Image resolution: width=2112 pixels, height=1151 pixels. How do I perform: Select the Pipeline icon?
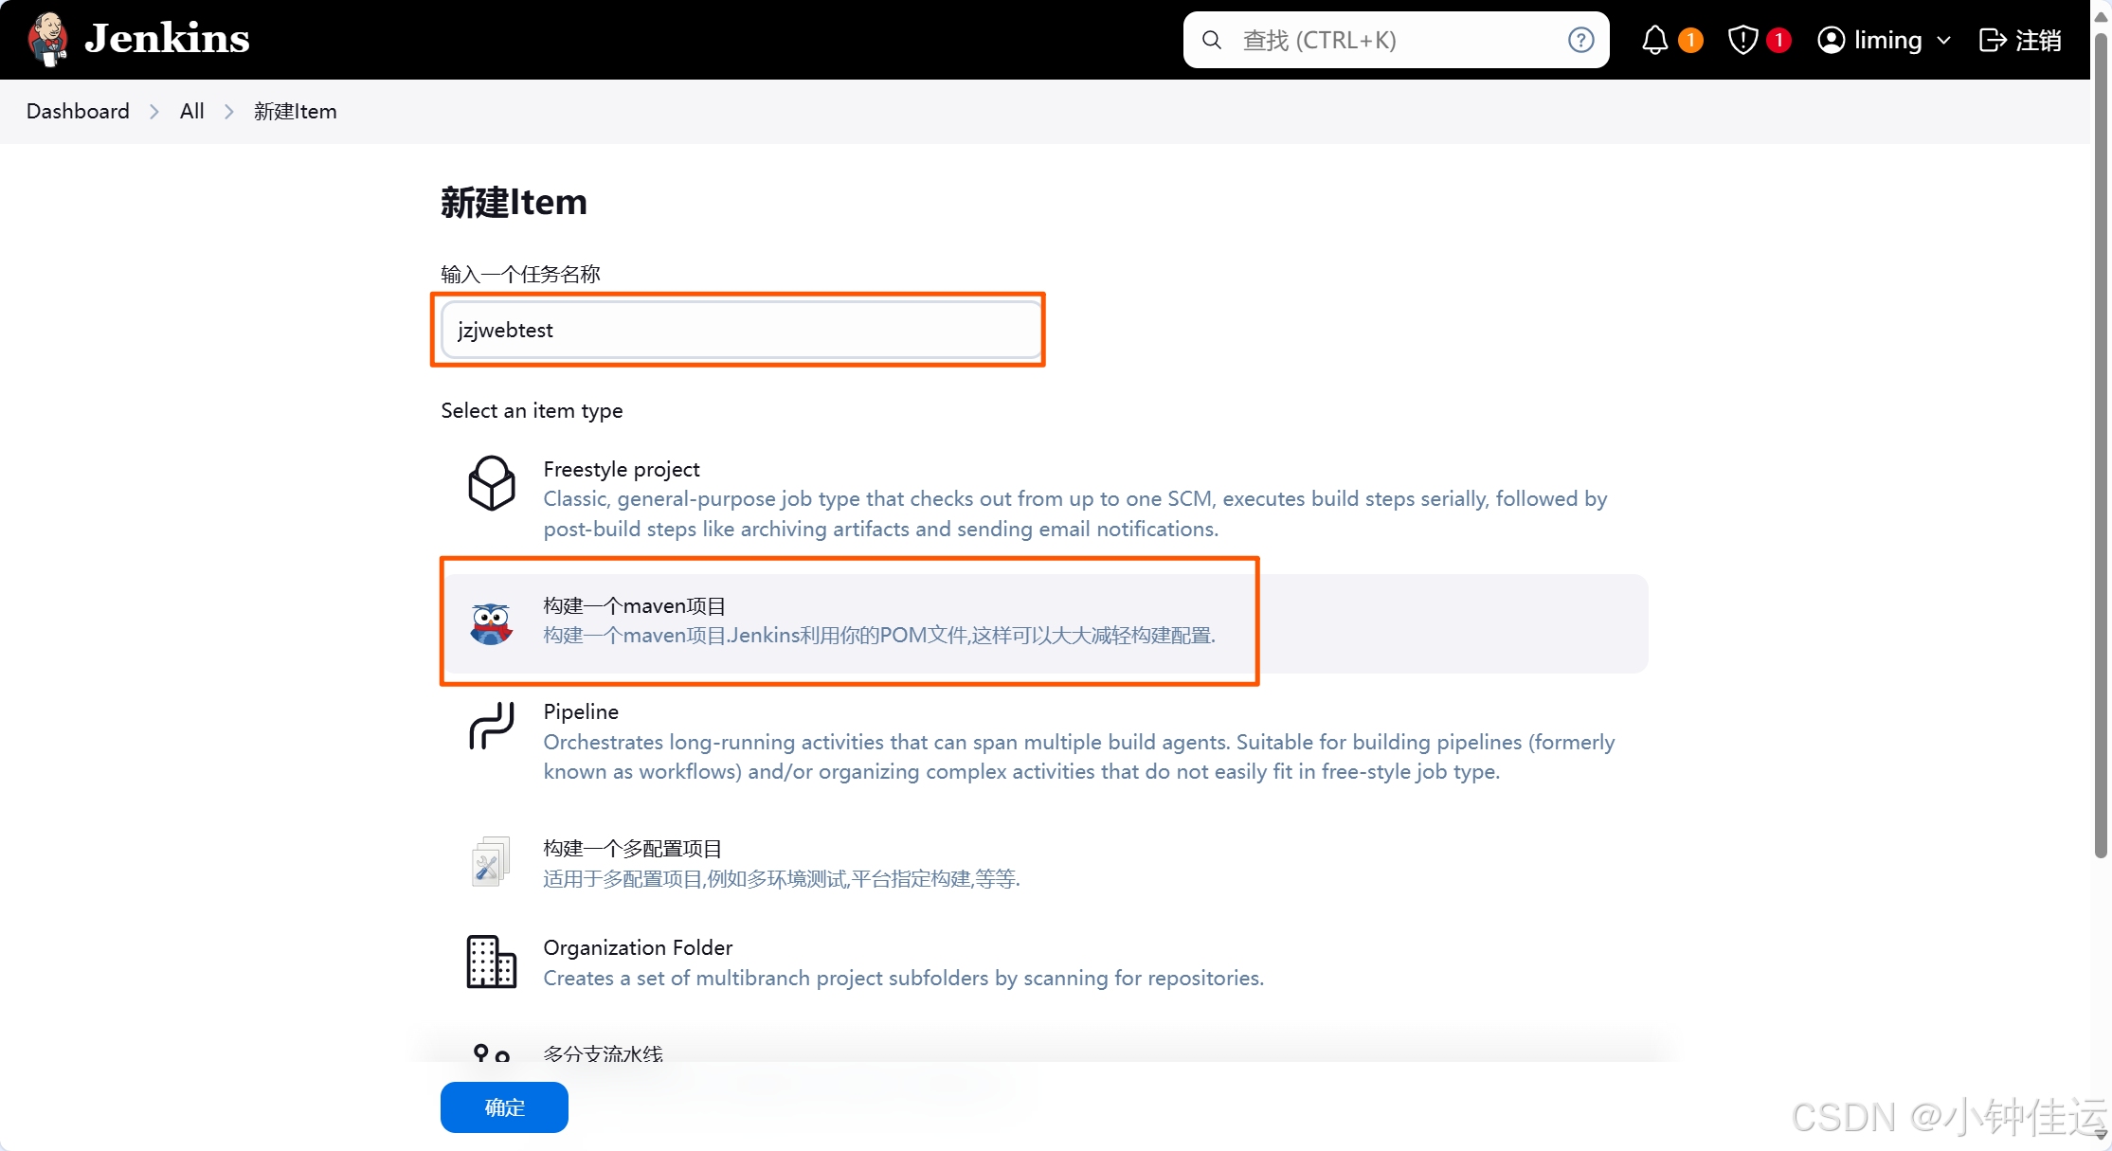492,726
